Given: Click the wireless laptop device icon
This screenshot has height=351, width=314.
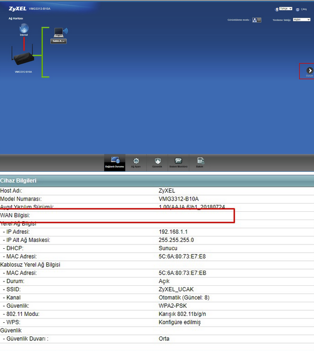Looking at the screenshot, I should [60, 33].
